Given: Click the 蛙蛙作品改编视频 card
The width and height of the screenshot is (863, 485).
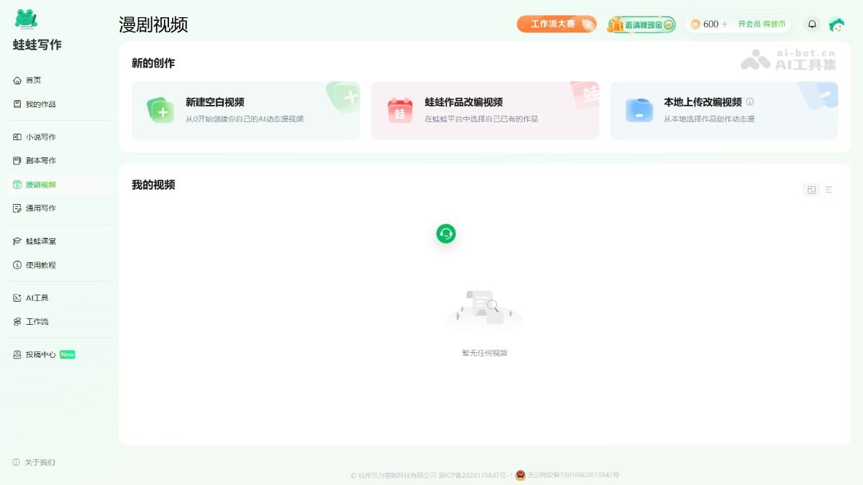Looking at the screenshot, I should coord(485,110).
